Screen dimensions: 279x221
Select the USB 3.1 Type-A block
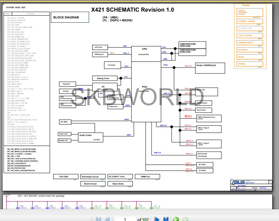pyautogui.click(x=209, y=129)
